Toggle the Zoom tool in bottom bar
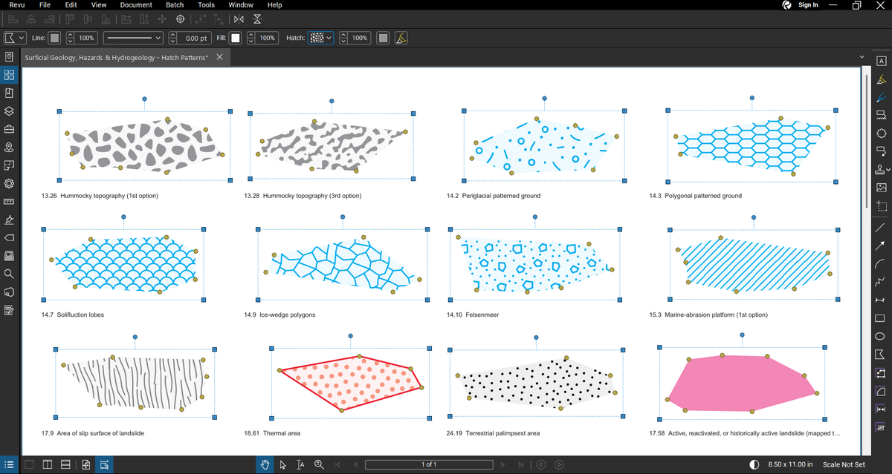 coord(319,464)
